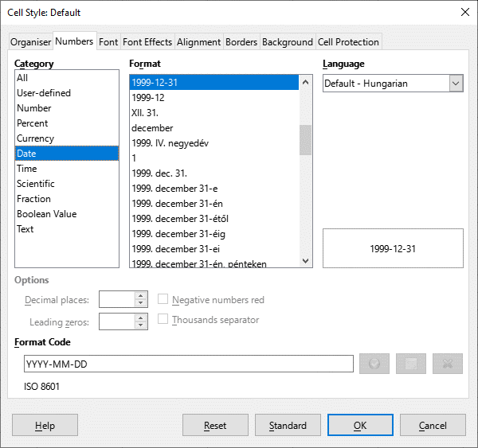Close the Cell Style dialog
The height and width of the screenshot is (448, 478).
(464, 12)
